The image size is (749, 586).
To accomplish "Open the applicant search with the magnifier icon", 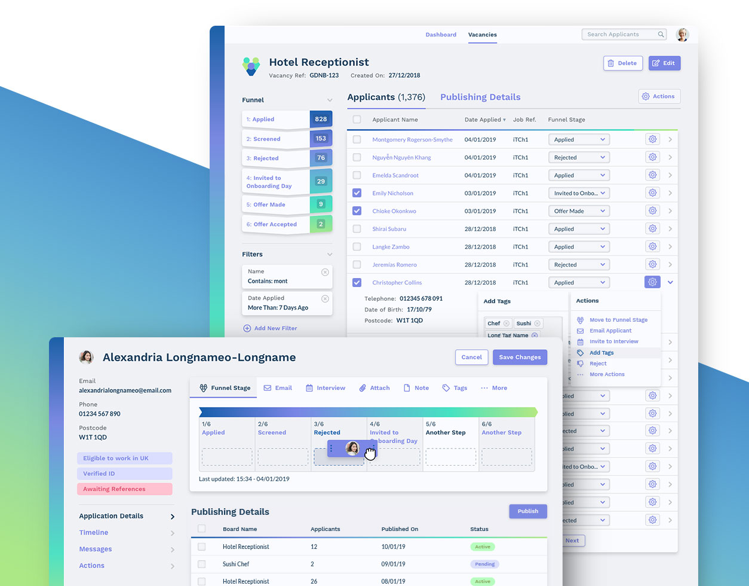I will 661,34.
